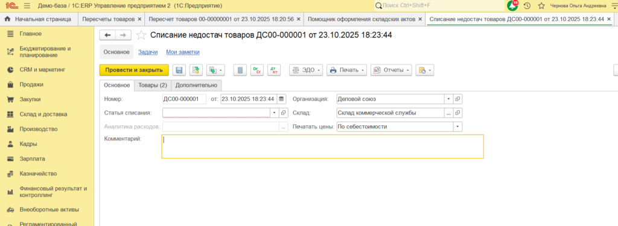
Task: Click the search magnifier icon
Action: pyautogui.click(x=378, y=6)
